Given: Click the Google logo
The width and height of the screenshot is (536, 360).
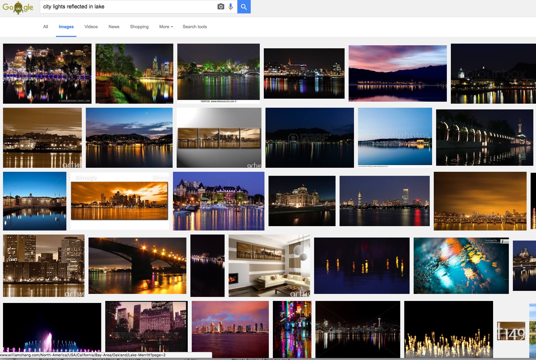Looking at the screenshot, I should (x=18, y=7).
